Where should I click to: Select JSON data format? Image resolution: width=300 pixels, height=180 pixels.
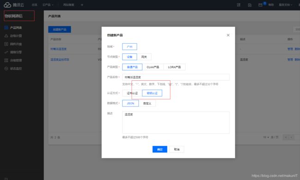[x=131, y=103]
